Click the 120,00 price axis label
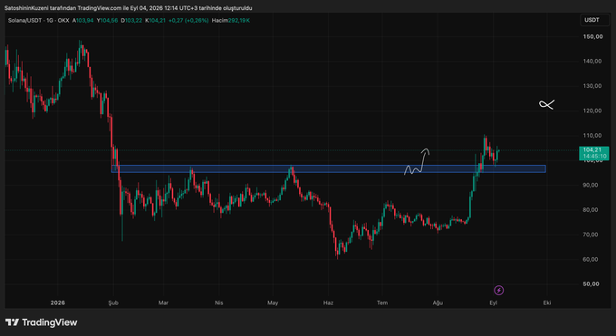Image resolution: width=616 pixels, height=336 pixels. click(x=592, y=110)
